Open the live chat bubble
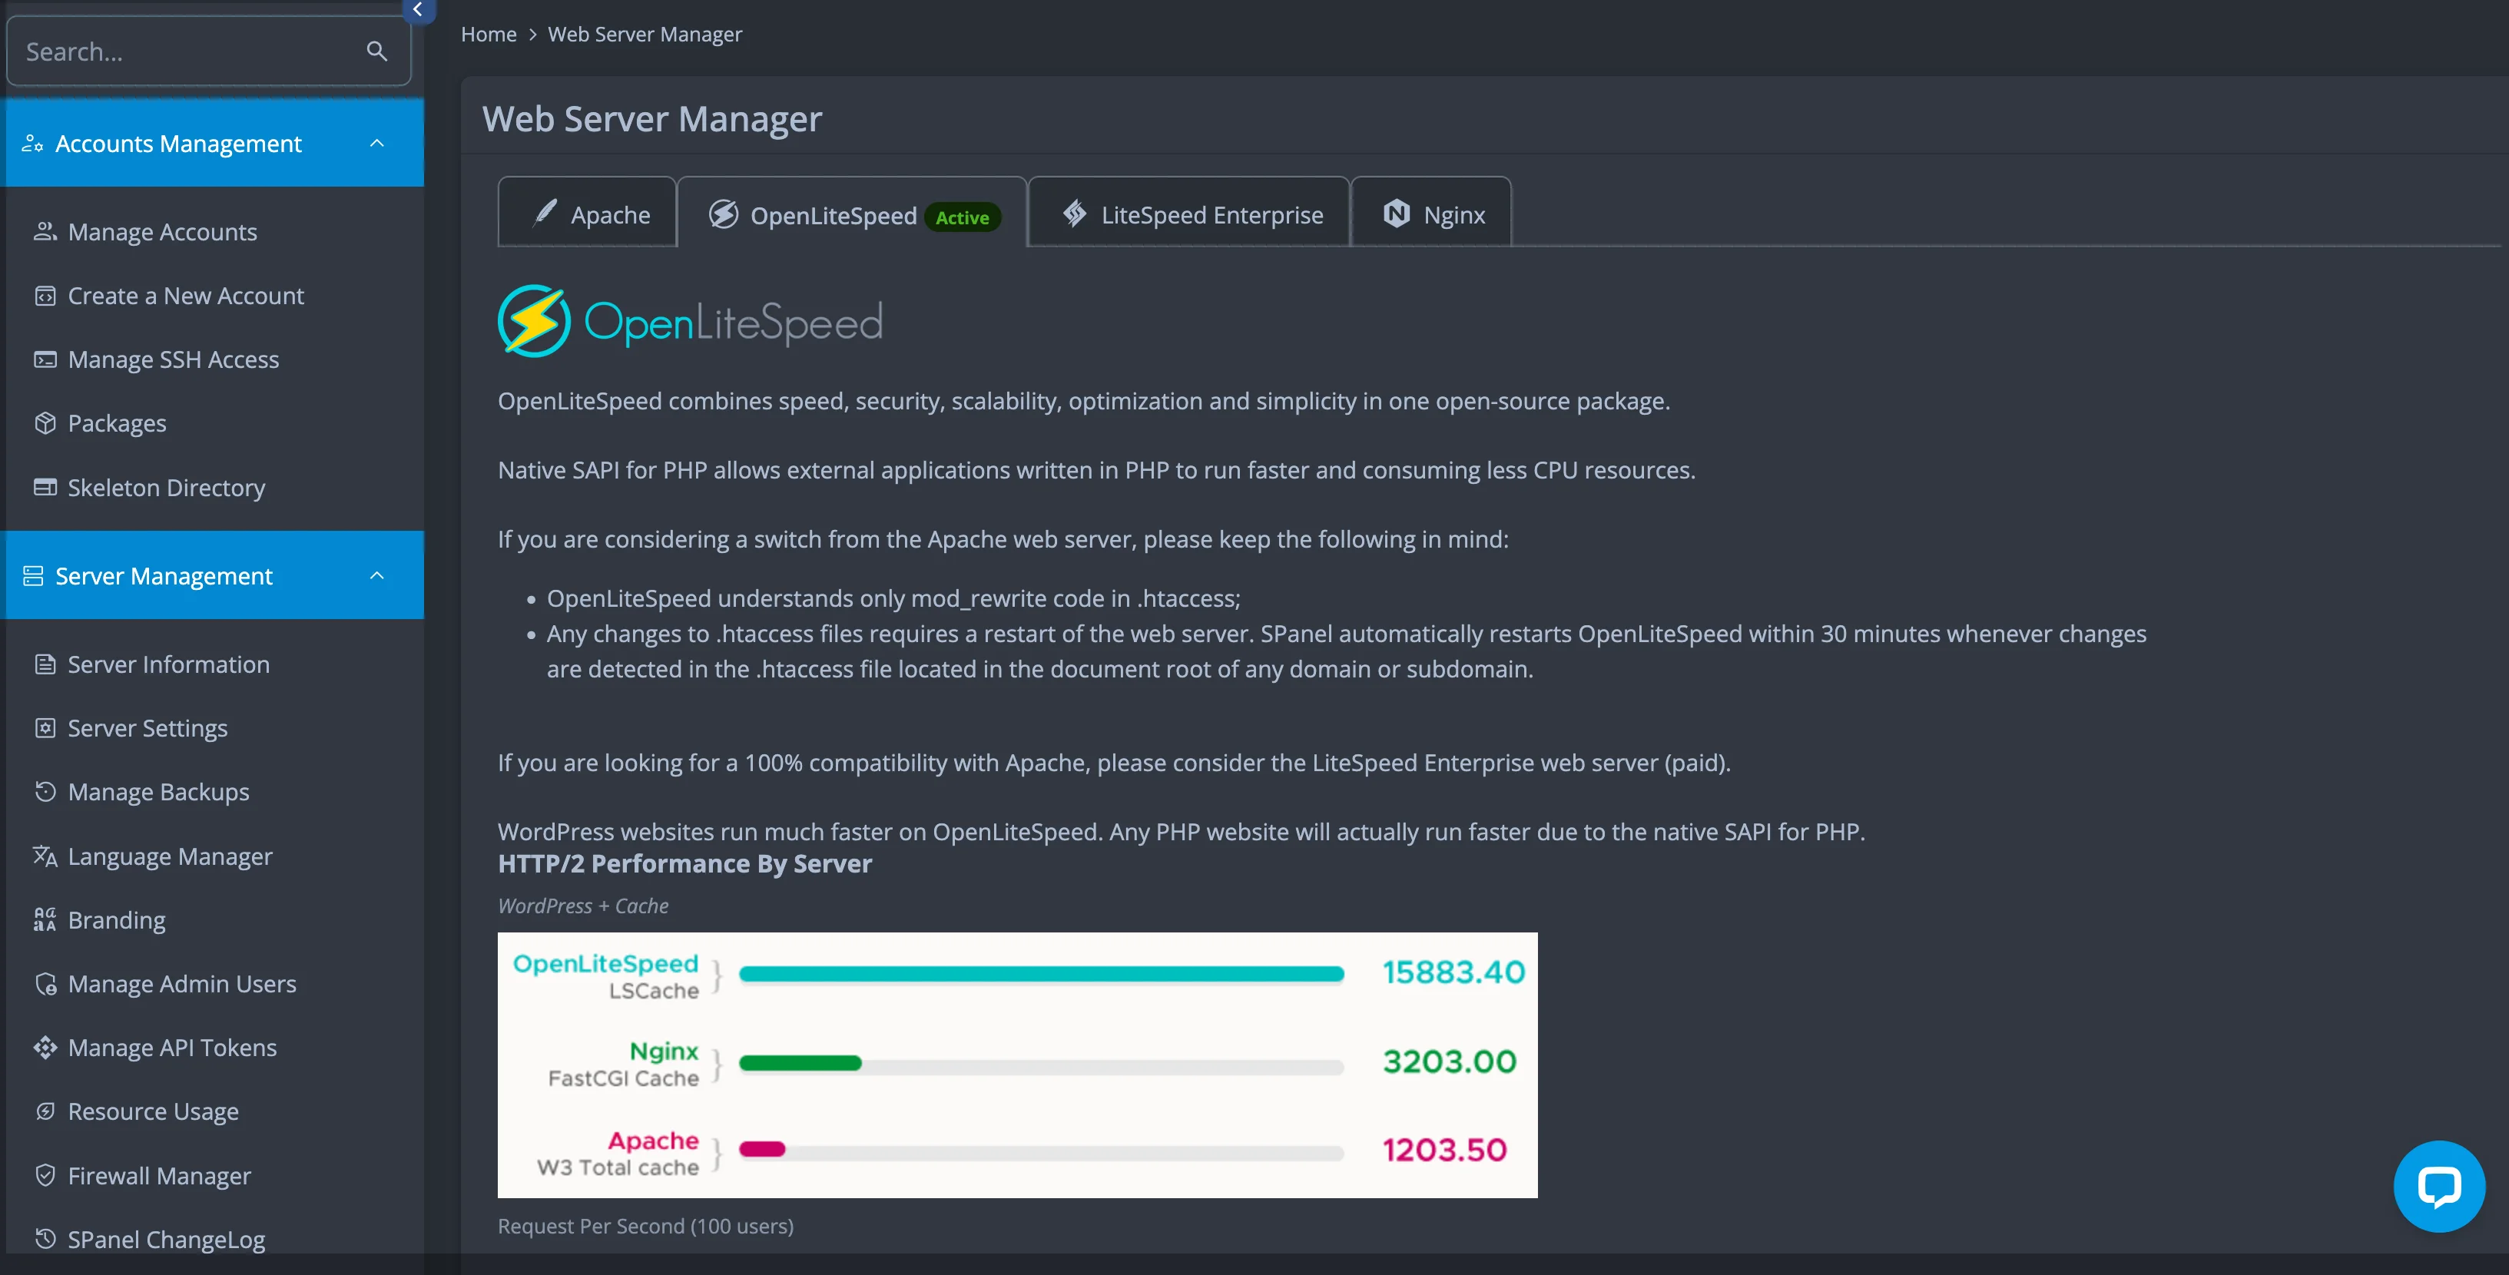The height and width of the screenshot is (1275, 2509). (x=2440, y=1185)
